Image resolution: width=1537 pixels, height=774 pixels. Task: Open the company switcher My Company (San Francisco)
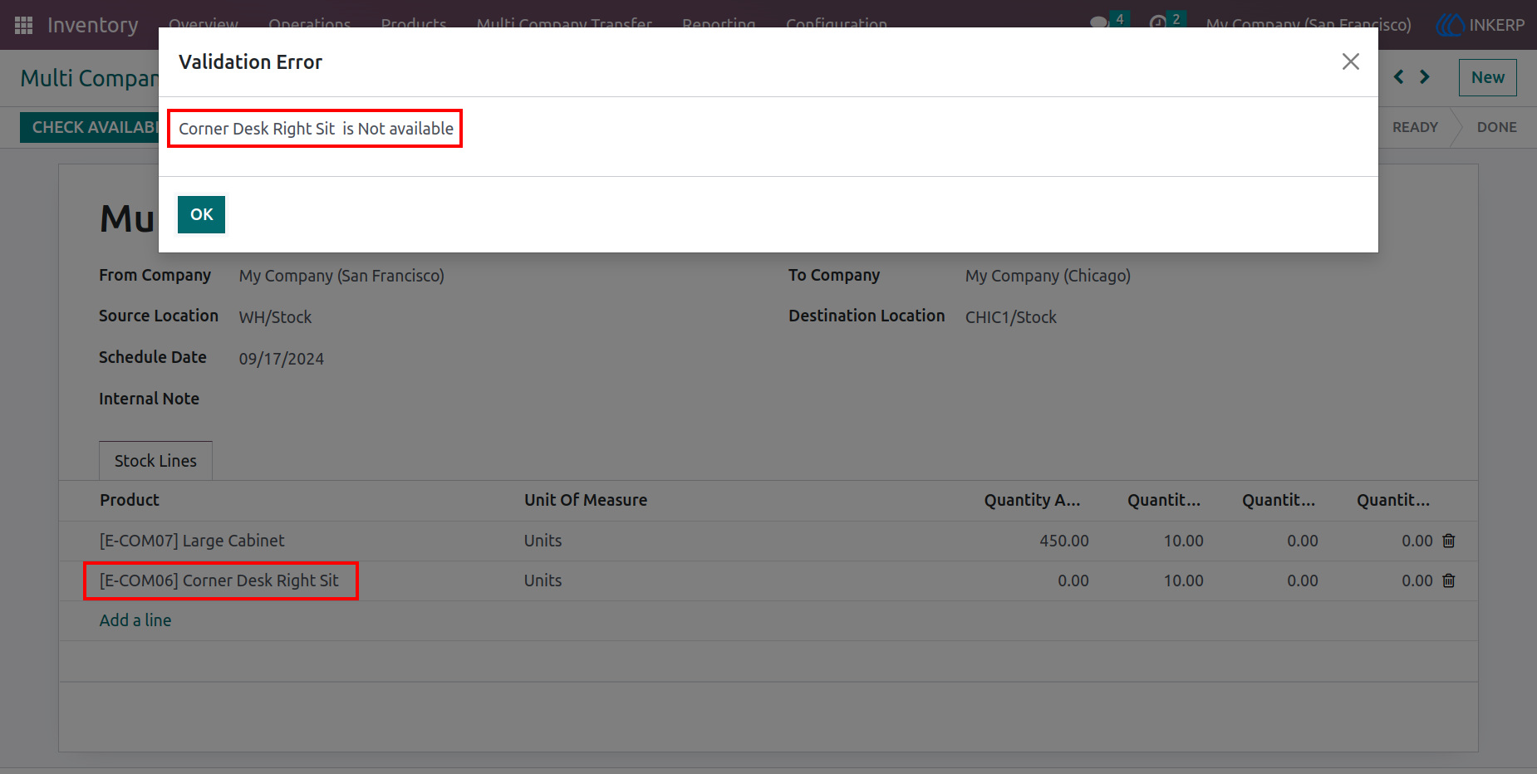(x=1309, y=25)
